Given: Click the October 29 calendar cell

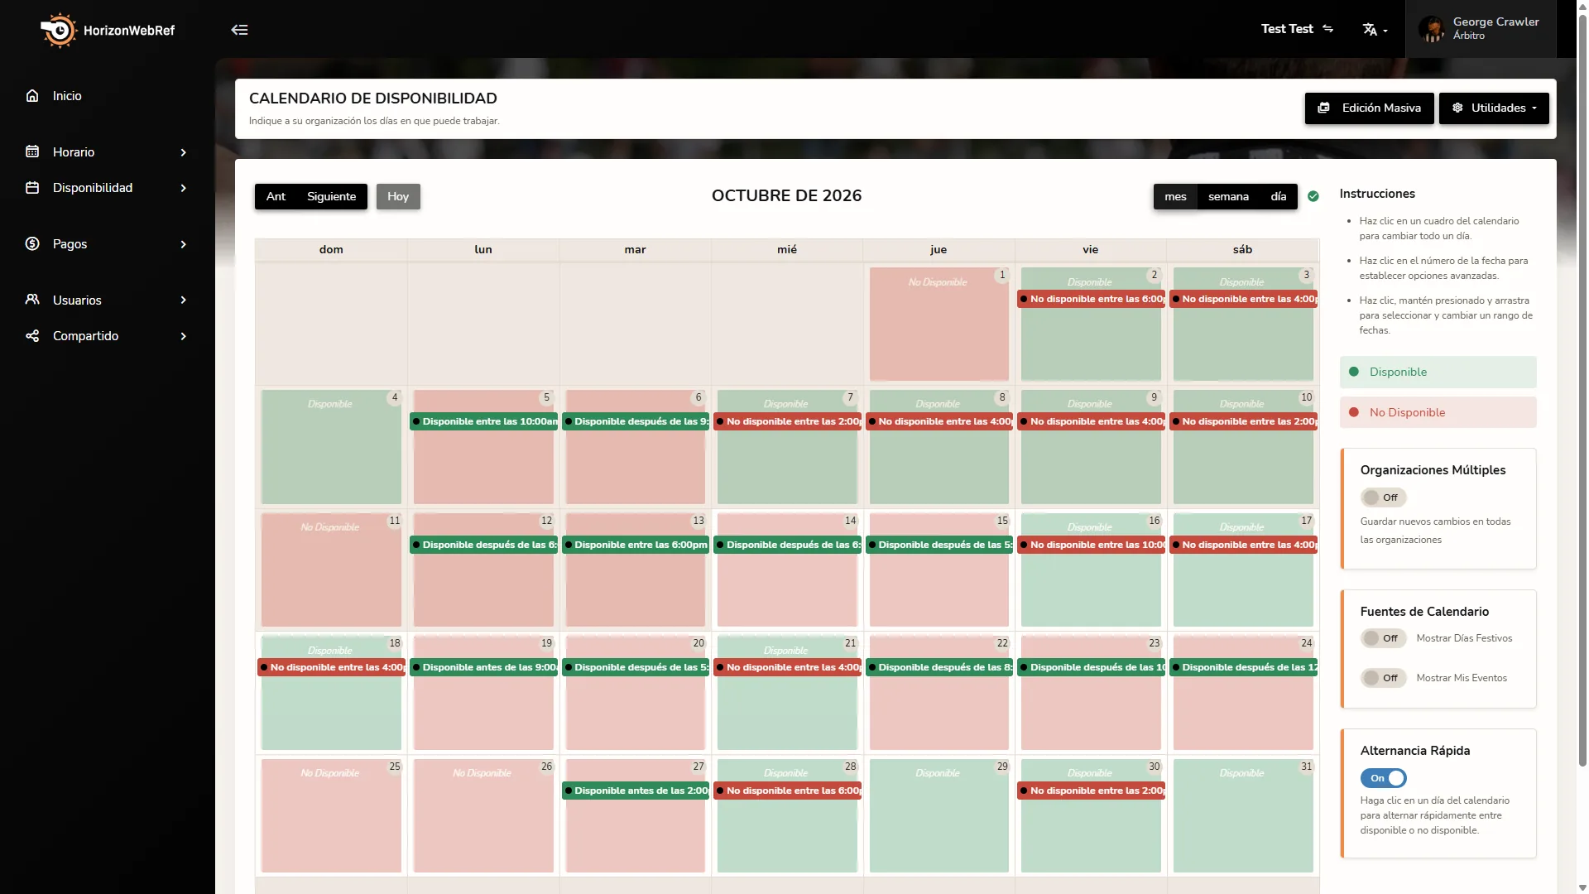Looking at the screenshot, I should coord(939,815).
